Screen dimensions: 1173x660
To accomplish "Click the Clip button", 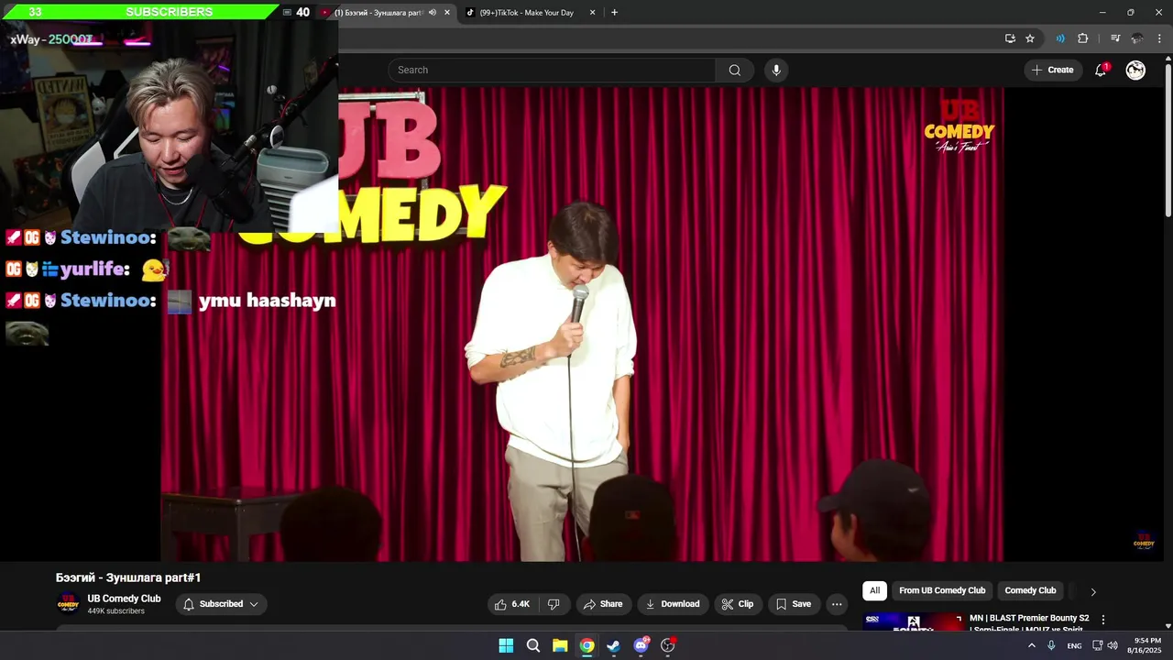I will (738, 604).
